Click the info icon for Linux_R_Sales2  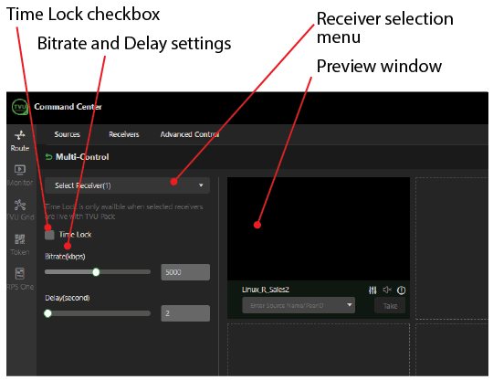[401, 290]
